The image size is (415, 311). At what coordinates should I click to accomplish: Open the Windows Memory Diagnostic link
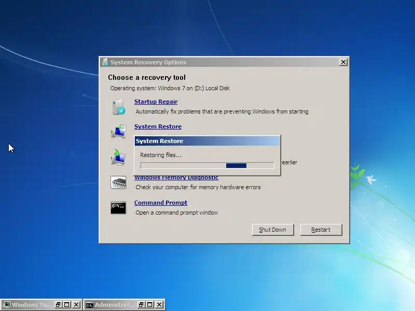(176, 178)
